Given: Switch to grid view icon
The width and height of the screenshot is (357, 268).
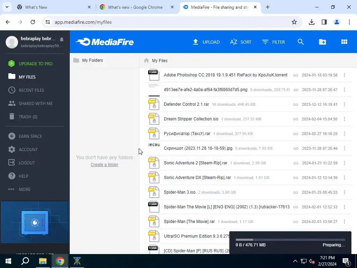Looking at the screenshot, I should pos(344,42).
